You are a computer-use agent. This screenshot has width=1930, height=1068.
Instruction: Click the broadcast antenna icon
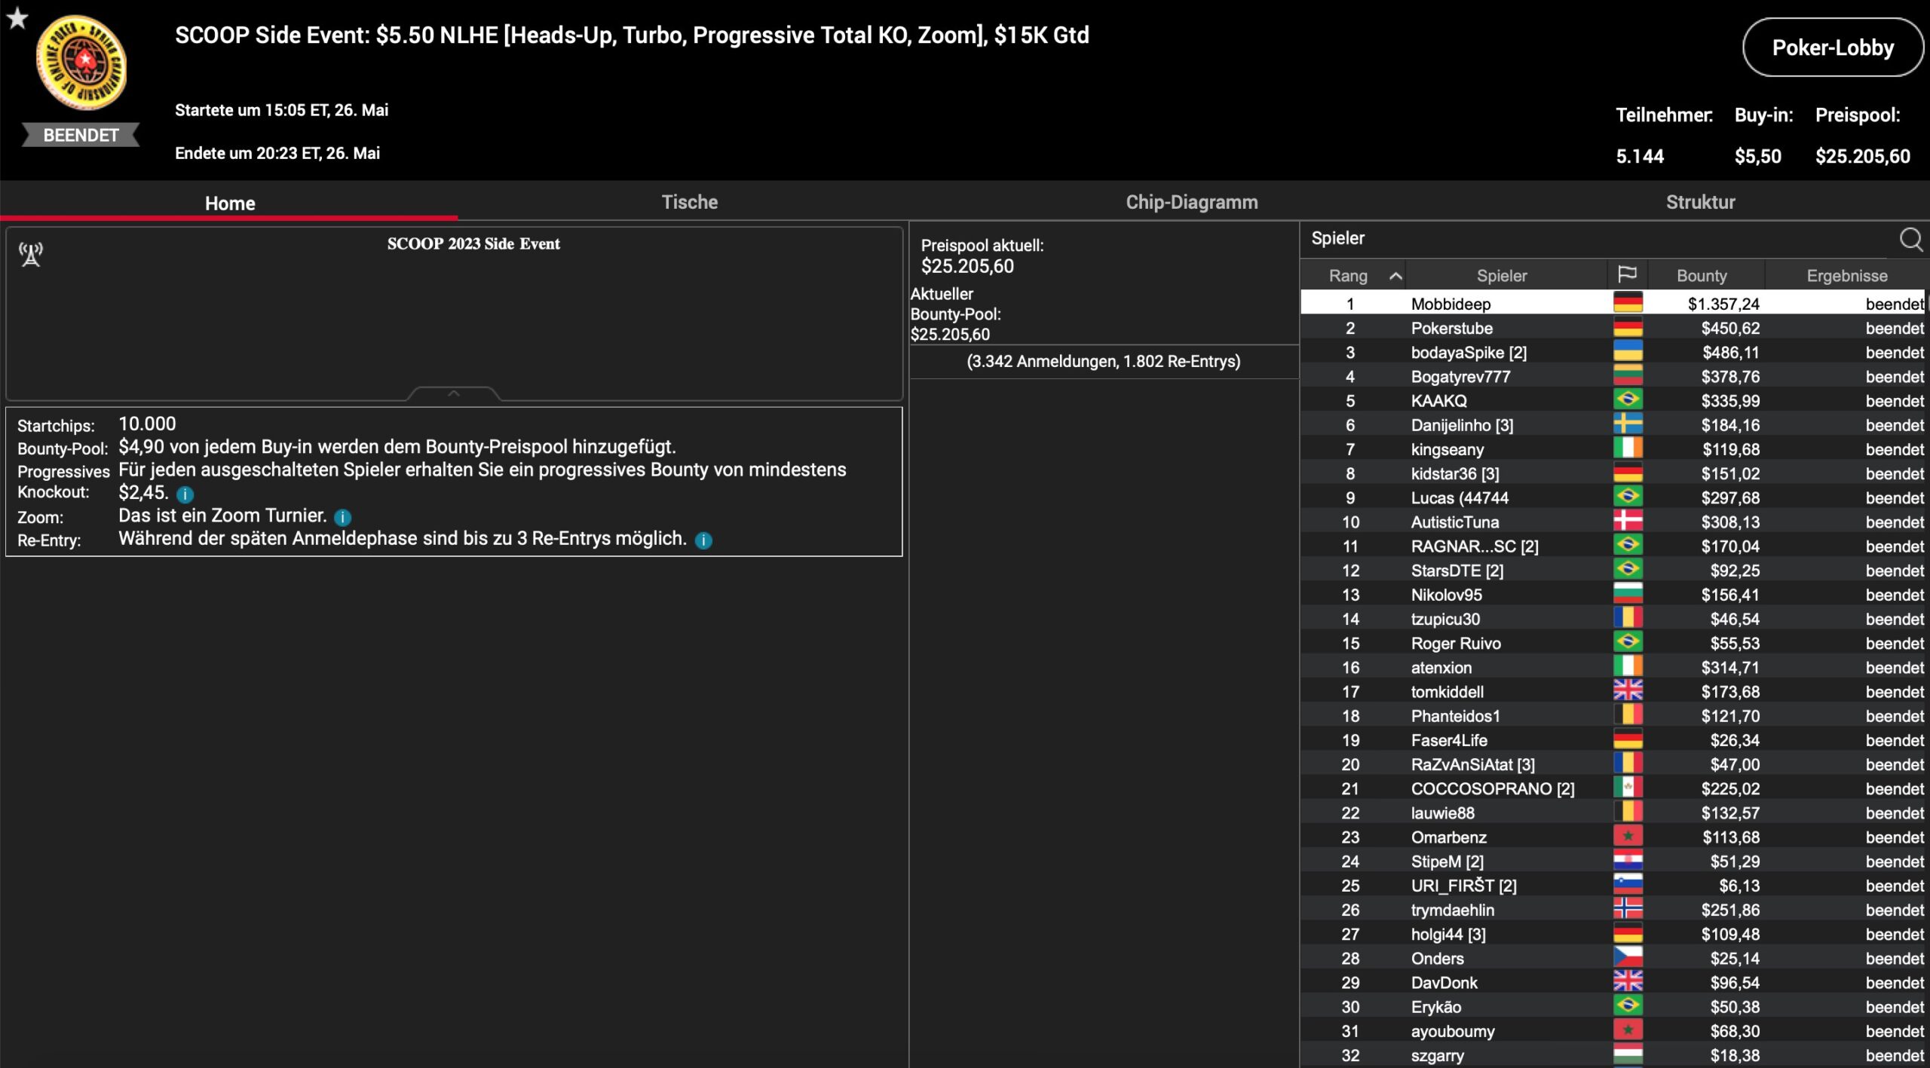(31, 255)
